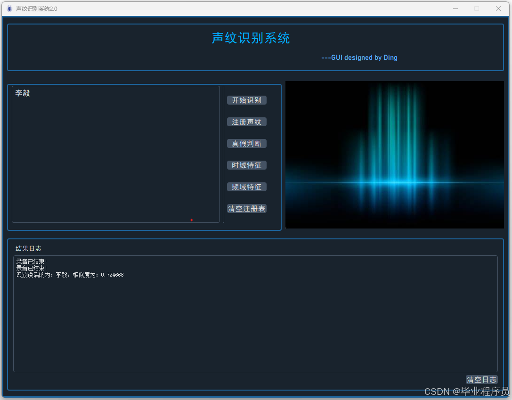Clear the registry with 清空注册表
This screenshot has width=512, height=400.
tap(246, 208)
